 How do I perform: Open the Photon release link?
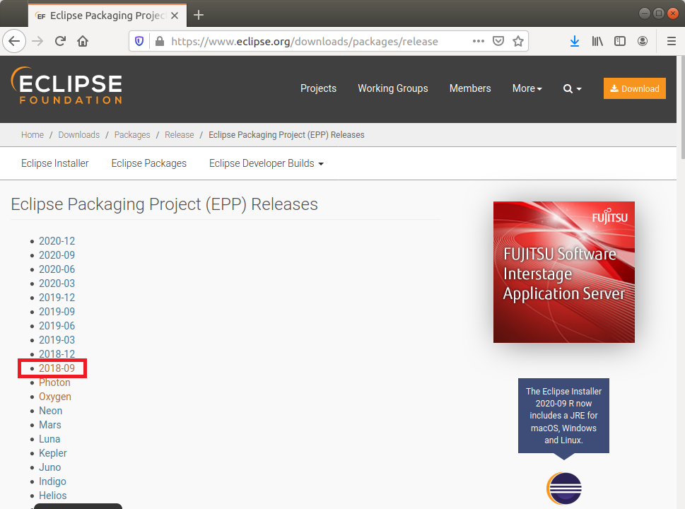coord(54,382)
